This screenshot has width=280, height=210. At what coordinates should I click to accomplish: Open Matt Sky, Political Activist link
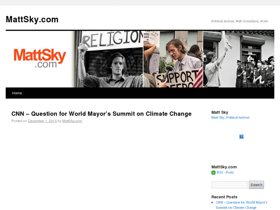coord(230,118)
